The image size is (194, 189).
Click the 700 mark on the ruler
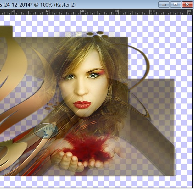(83, 11)
